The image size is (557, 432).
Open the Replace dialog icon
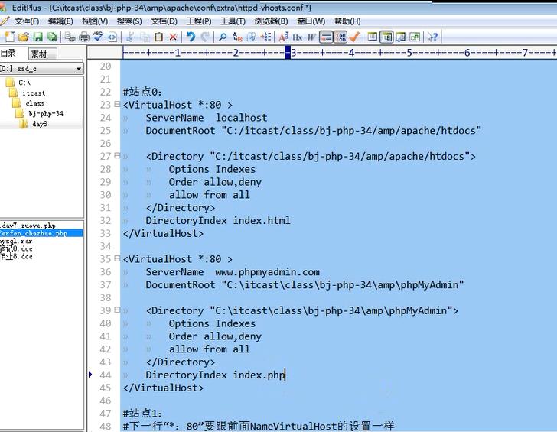tap(237, 37)
